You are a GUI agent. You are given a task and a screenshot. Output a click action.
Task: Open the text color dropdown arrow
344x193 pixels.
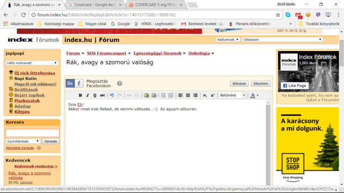[x=257, y=95]
